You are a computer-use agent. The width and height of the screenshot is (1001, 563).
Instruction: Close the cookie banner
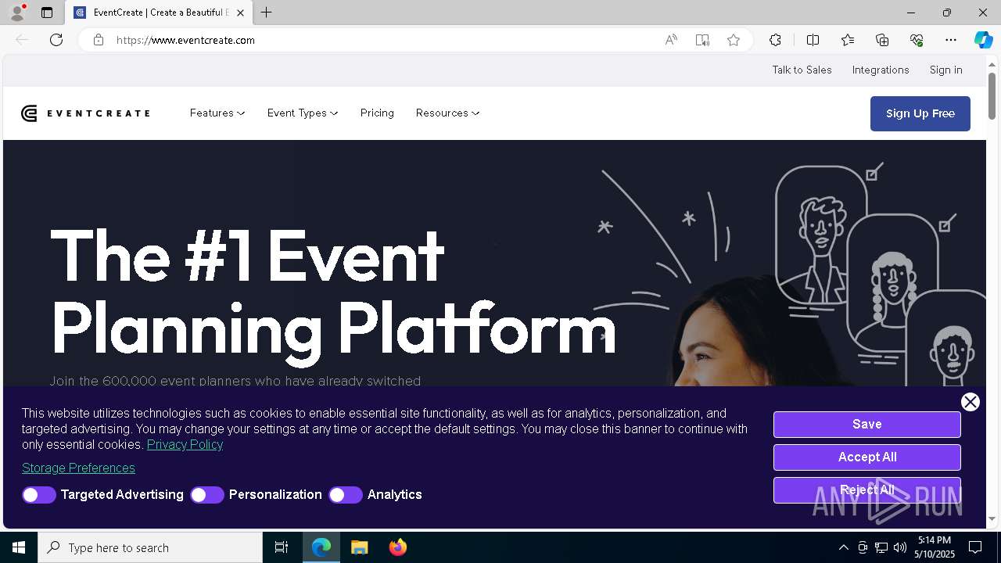pyautogui.click(x=971, y=402)
